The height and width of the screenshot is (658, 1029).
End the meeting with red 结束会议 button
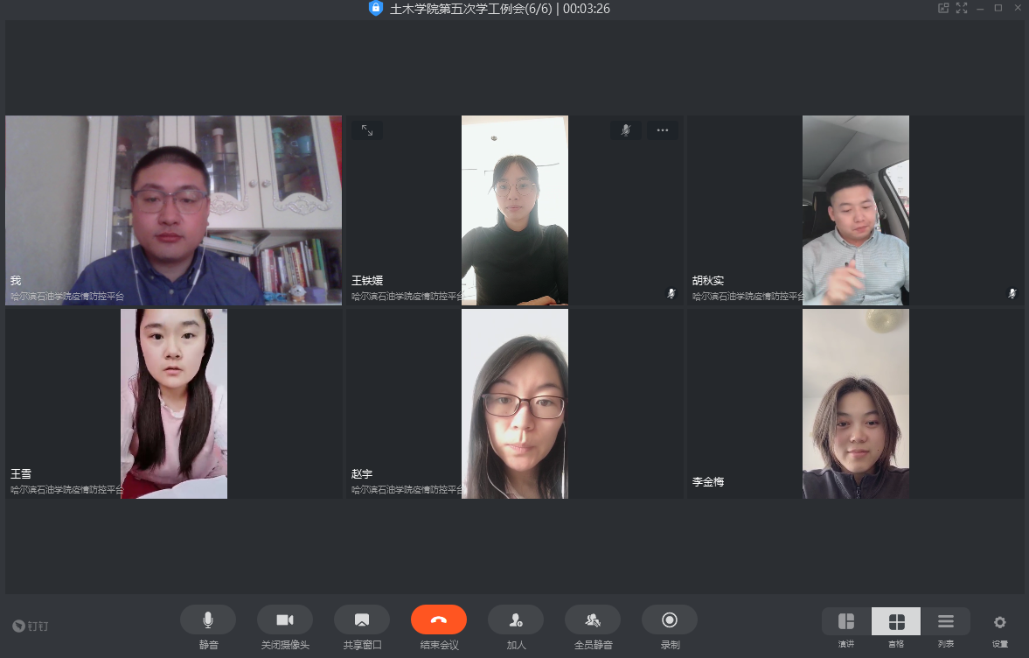438,619
